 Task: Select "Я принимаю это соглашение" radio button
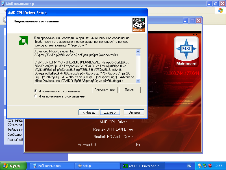coord(36,91)
